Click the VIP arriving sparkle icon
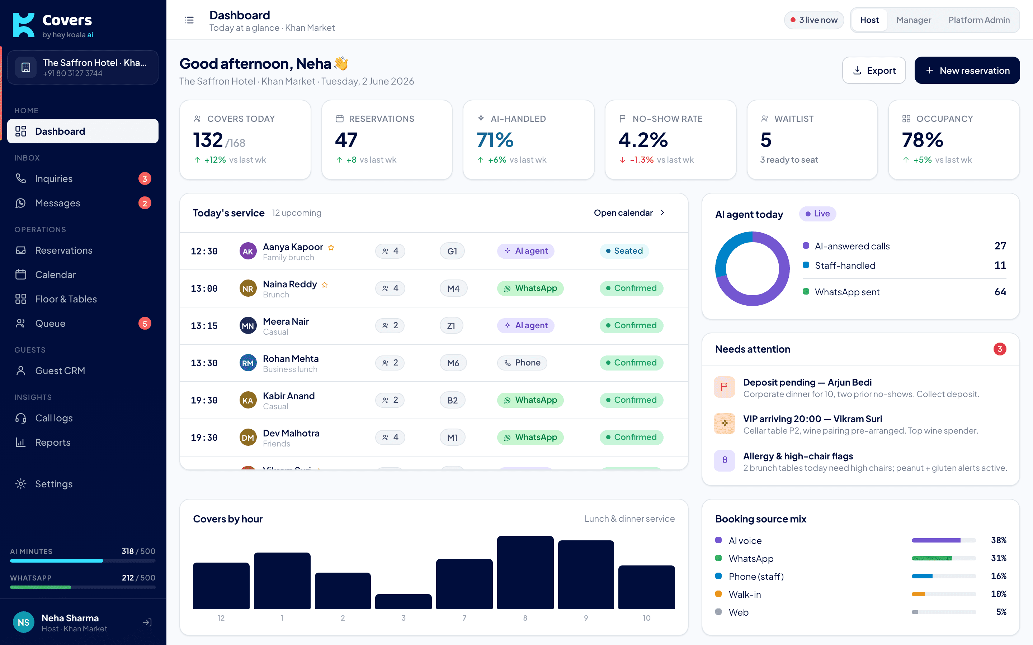Viewport: 1033px width, 645px height. click(x=725, y=424)
